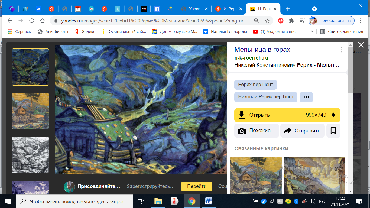Expand more tags with ellipsis button
Image resolution: width=370 pixels, height=208 pixels.
(306, 97)
